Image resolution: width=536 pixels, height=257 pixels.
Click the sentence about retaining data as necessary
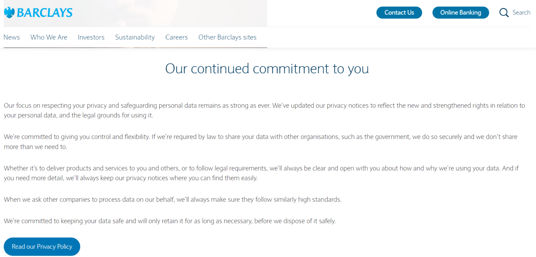(x=170, y=221)
